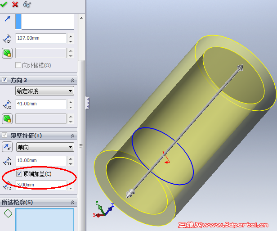
Task: Toggle the 顶端加盖(C) checkbox
Action: tap(19, 174)
